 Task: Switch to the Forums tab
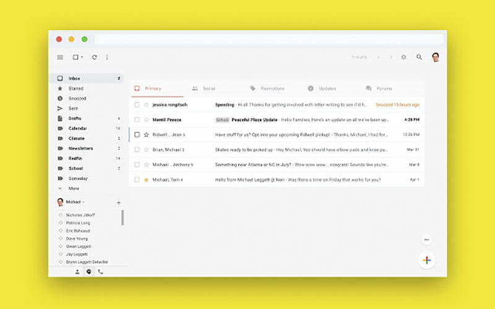click(x=379, y=88)
